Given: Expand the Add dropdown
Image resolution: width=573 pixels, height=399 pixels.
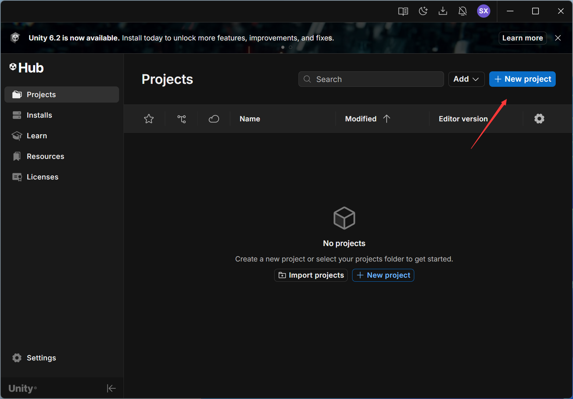Looking at the screenshot, I should (466, 79).
